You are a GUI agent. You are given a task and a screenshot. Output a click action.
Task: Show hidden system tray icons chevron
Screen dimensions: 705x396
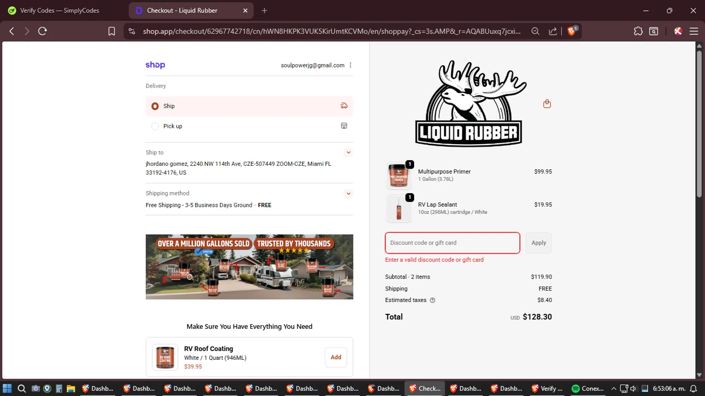point(613,388)
